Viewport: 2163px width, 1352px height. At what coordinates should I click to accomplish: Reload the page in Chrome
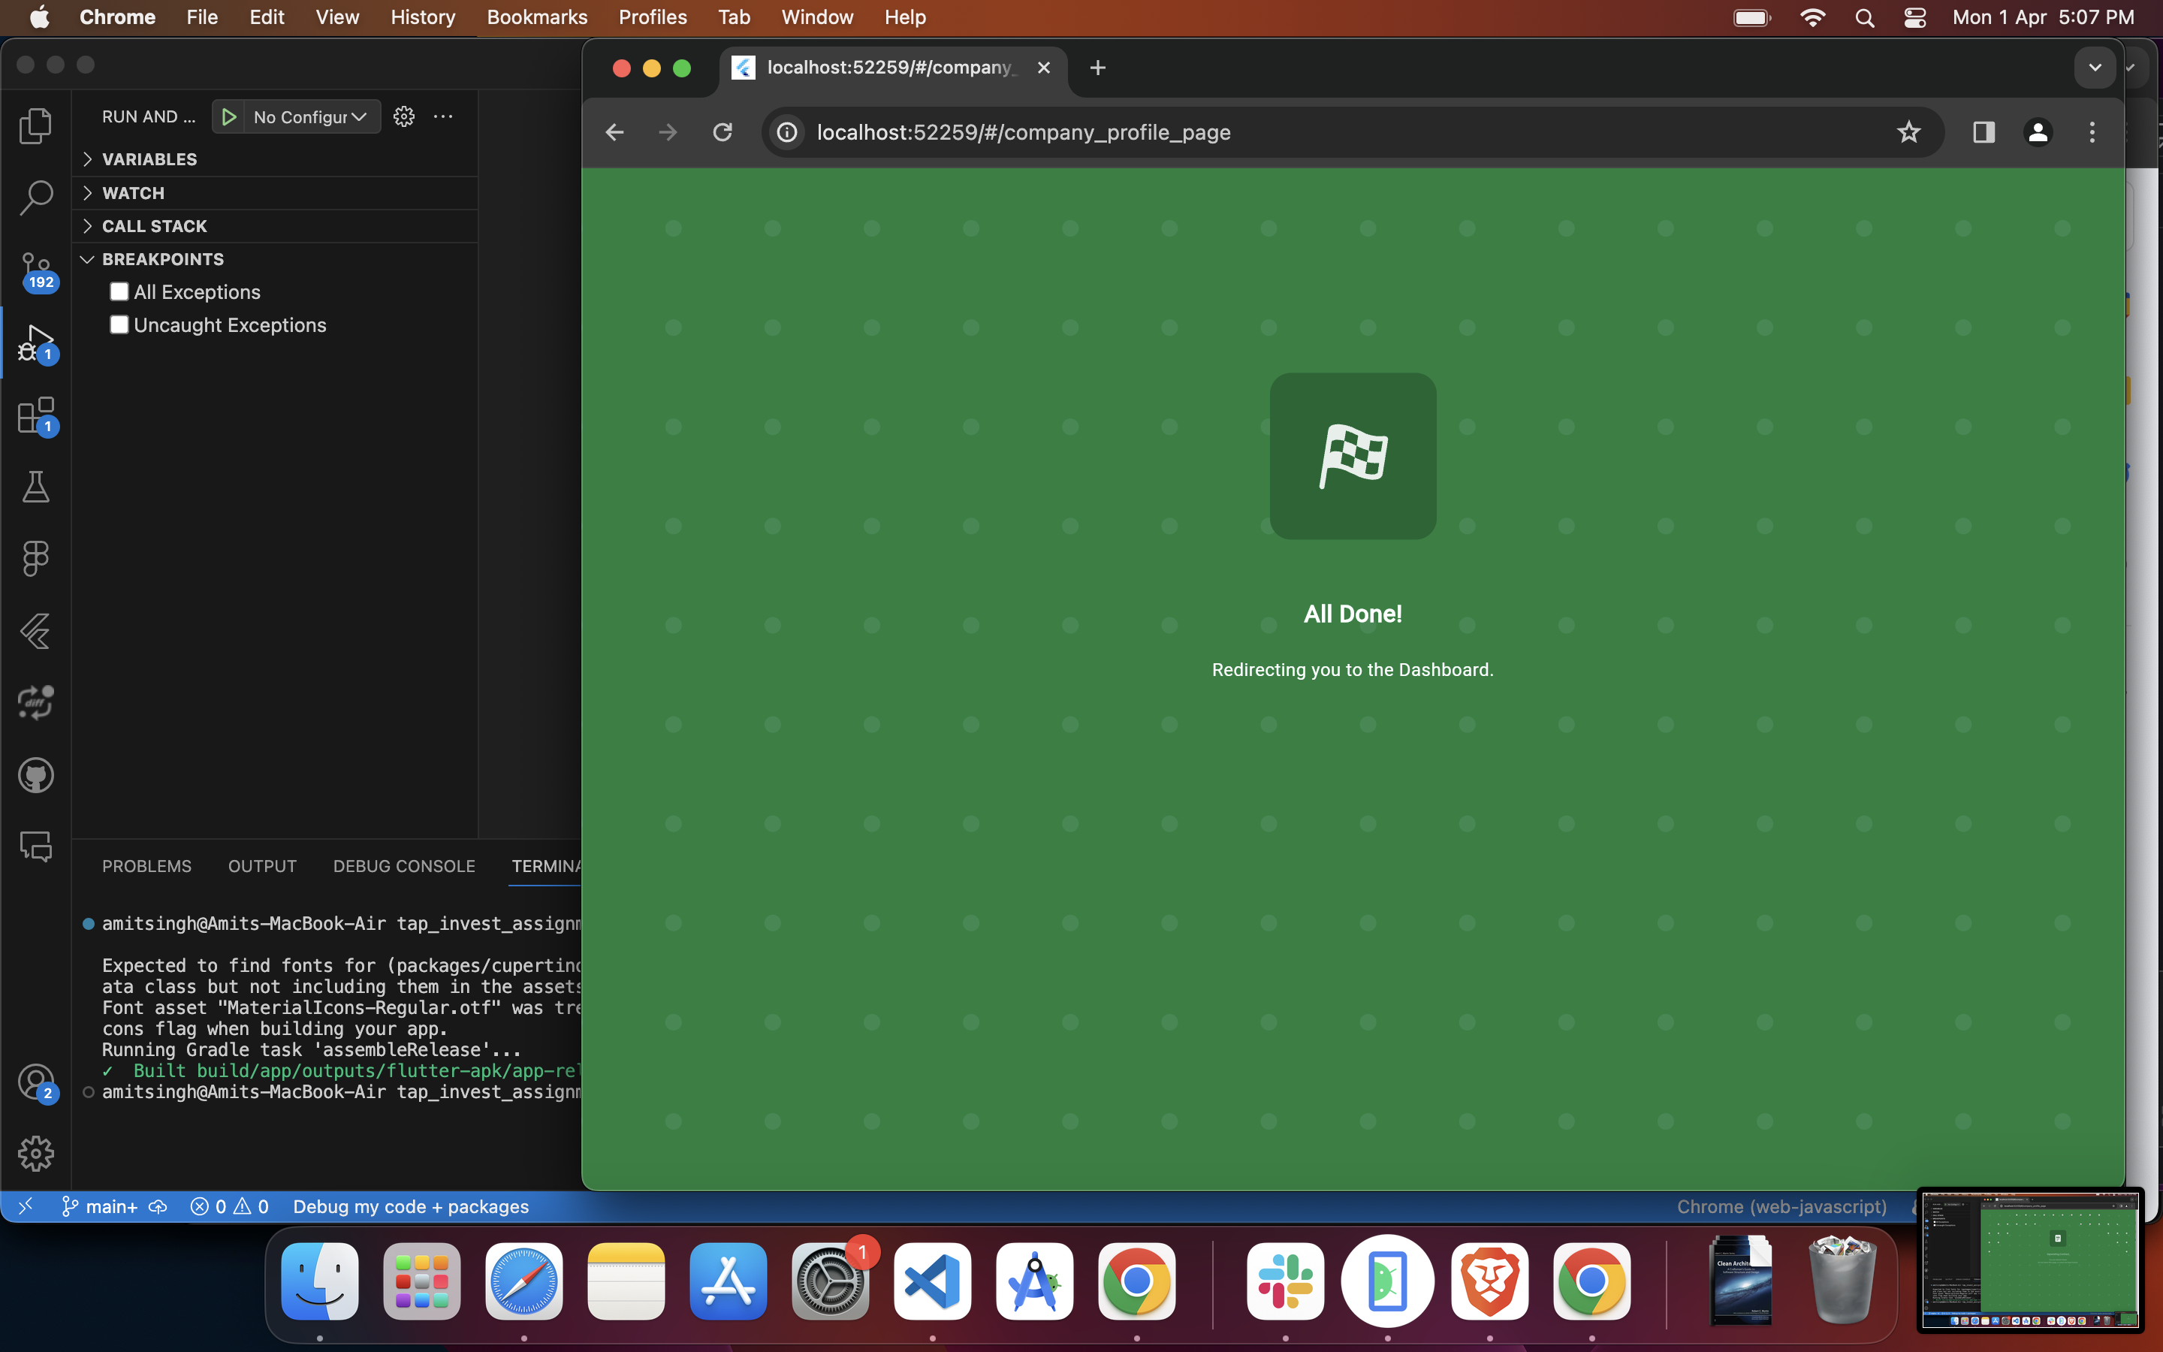pyautogui.click(x=723, y=132)
